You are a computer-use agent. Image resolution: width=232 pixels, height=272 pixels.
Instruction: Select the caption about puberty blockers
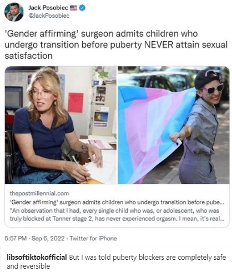(116, 261)
